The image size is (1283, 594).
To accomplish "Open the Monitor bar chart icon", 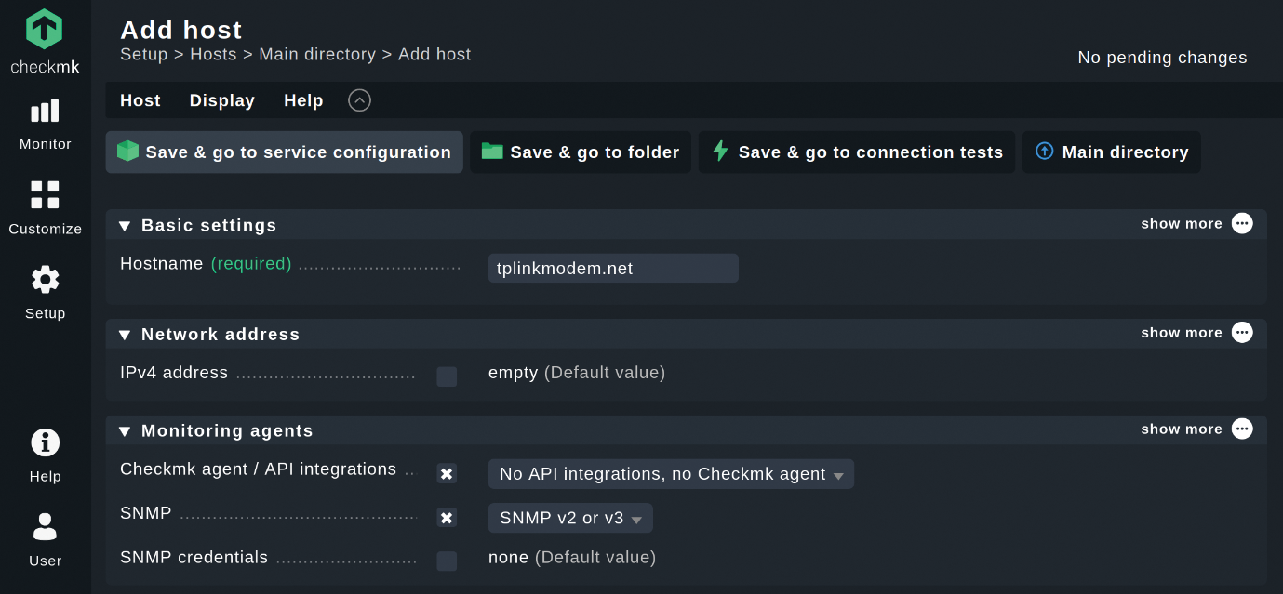I will tap(45, 112).
